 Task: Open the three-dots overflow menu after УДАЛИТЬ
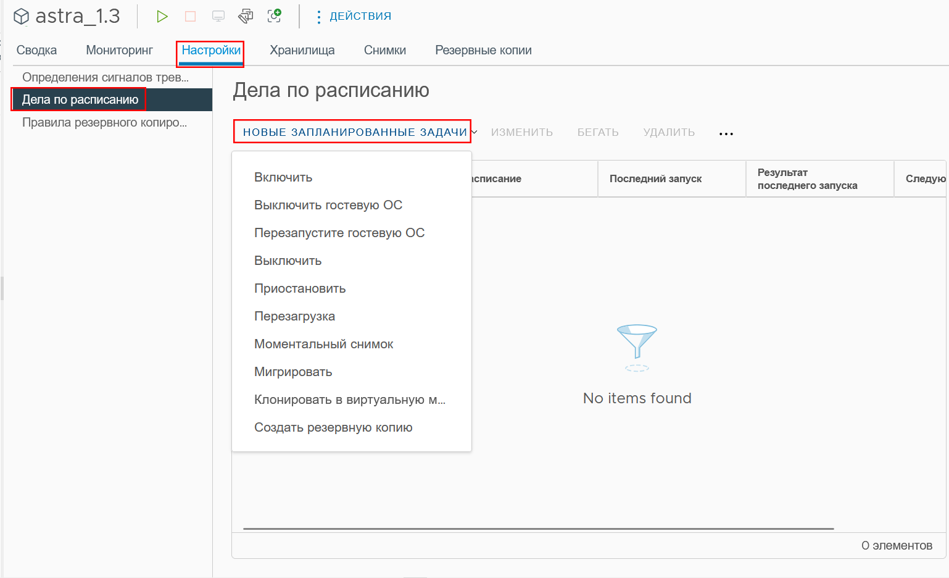click(x=726, y=133)
